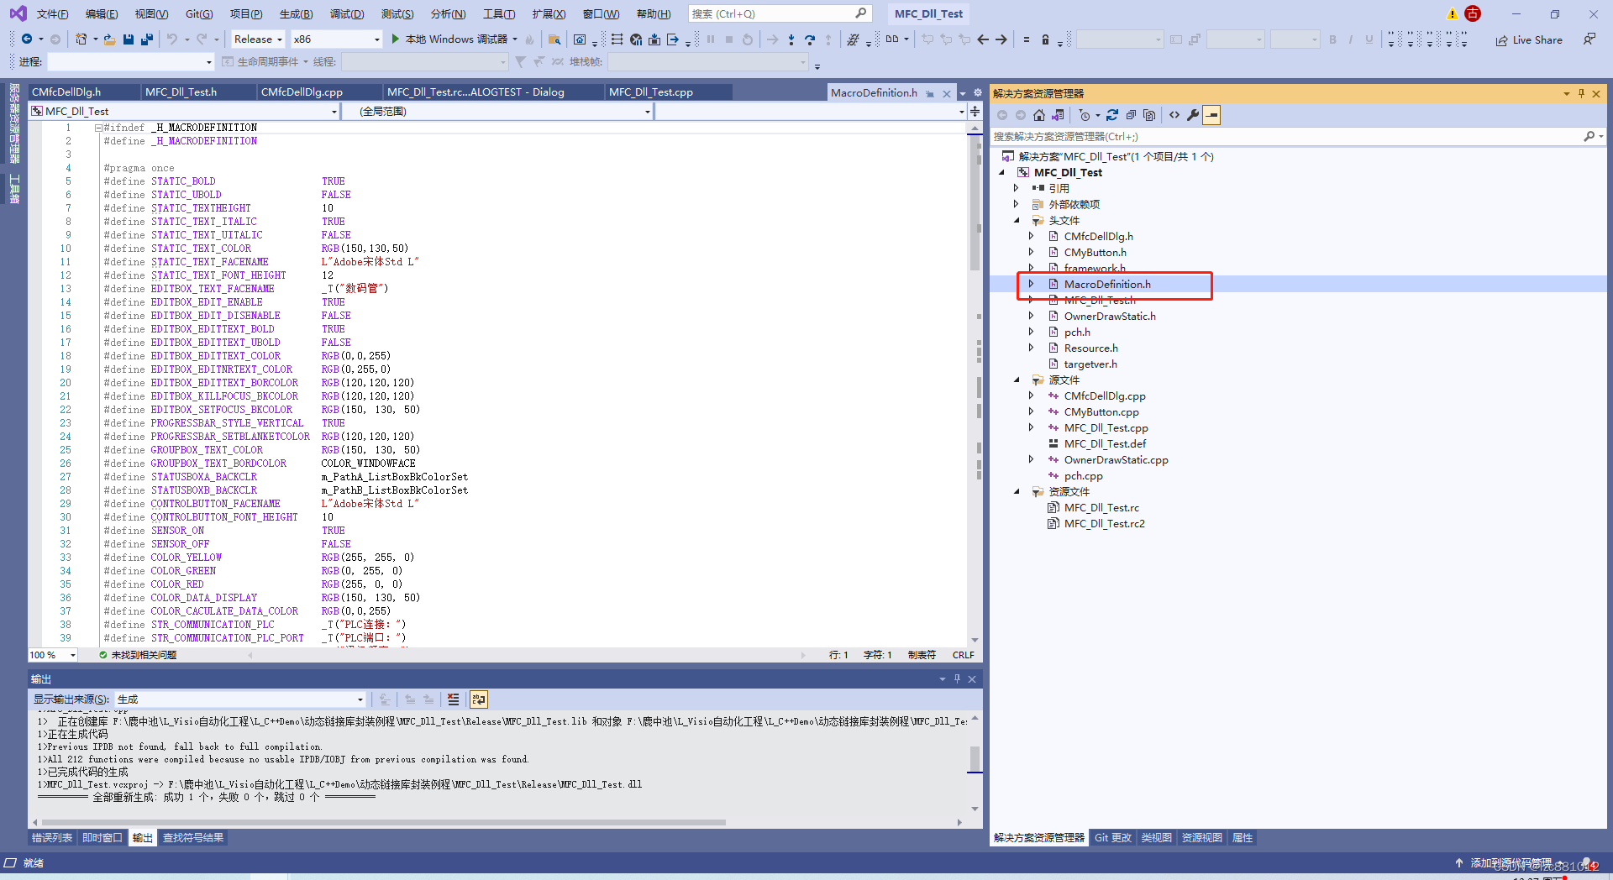This screenshot has width=1613, height=880.
Task: Click the View Code icon in Solution Explorer
Action: [x=1174, y=115]
